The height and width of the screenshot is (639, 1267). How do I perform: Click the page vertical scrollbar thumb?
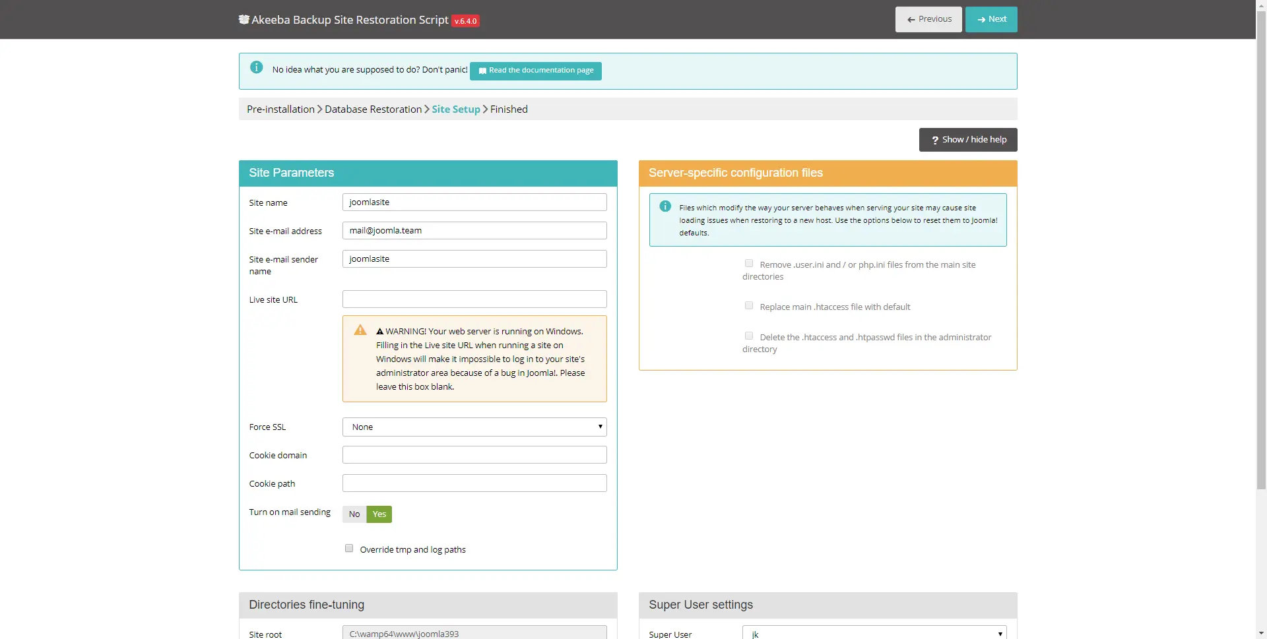1261,249
